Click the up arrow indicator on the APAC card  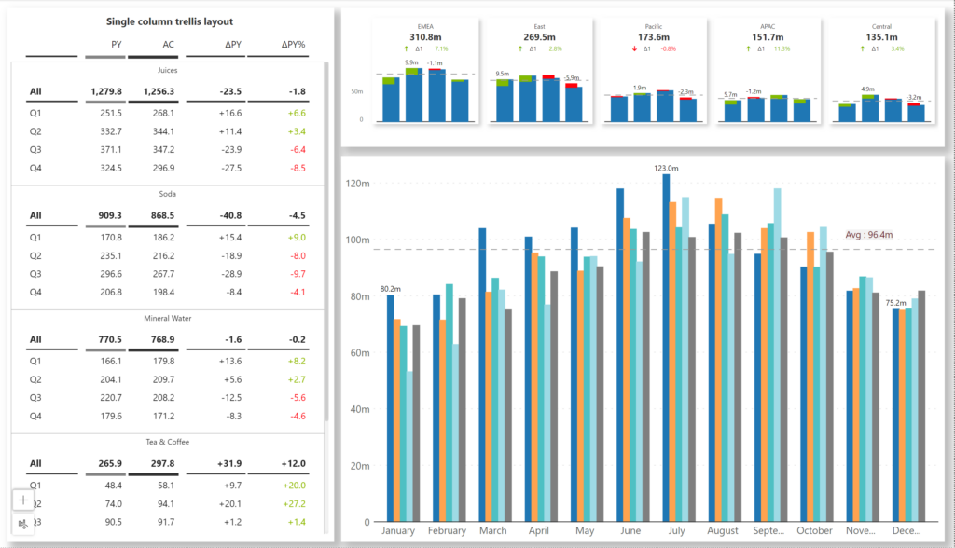[x=751, y=48]
